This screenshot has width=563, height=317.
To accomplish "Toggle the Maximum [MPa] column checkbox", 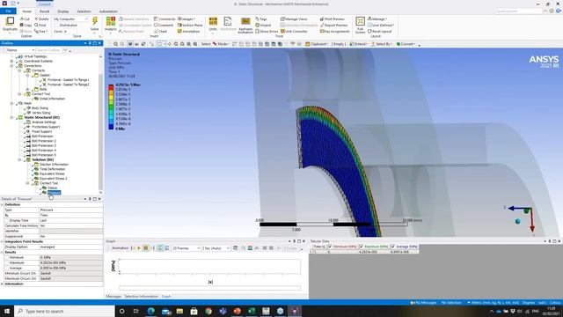I will 362,247.
